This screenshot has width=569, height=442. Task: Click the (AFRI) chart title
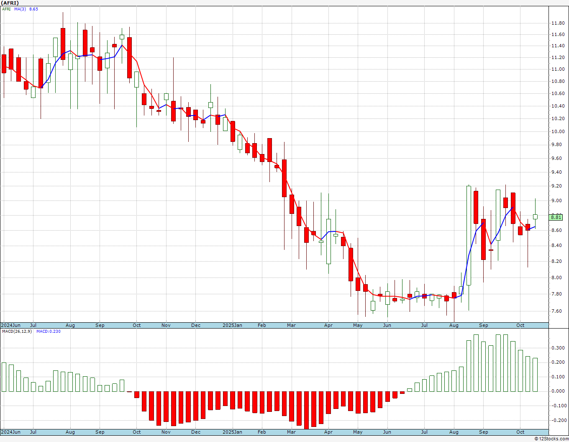click(10, 3)
